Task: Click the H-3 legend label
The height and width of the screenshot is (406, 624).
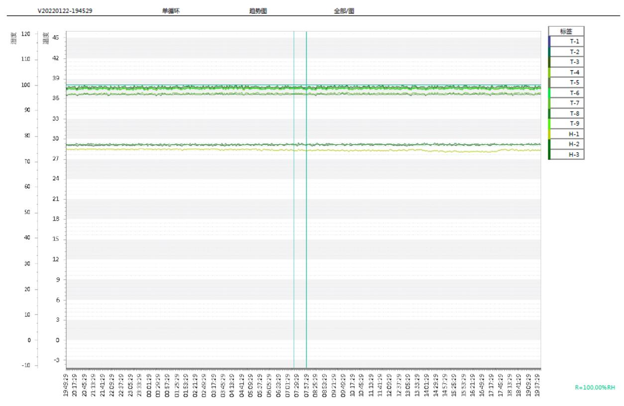Action: pyautogui.click(x=574, y=155)
